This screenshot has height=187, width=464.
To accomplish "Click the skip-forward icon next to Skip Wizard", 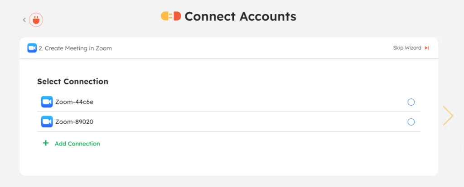I will 427,48.
